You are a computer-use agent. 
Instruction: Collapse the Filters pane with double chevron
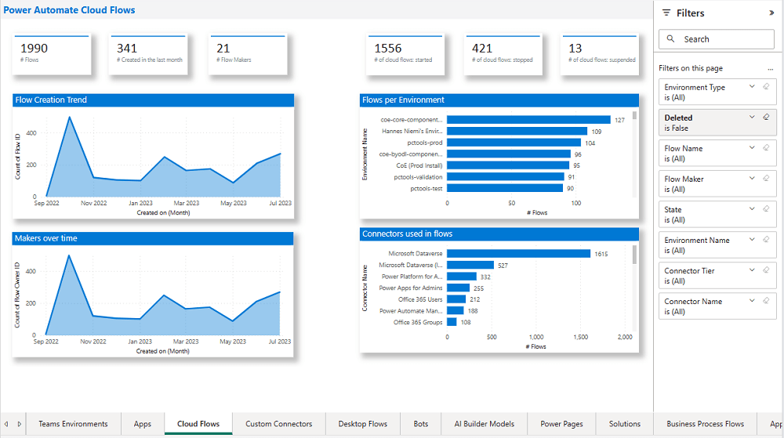click(771, 13)
